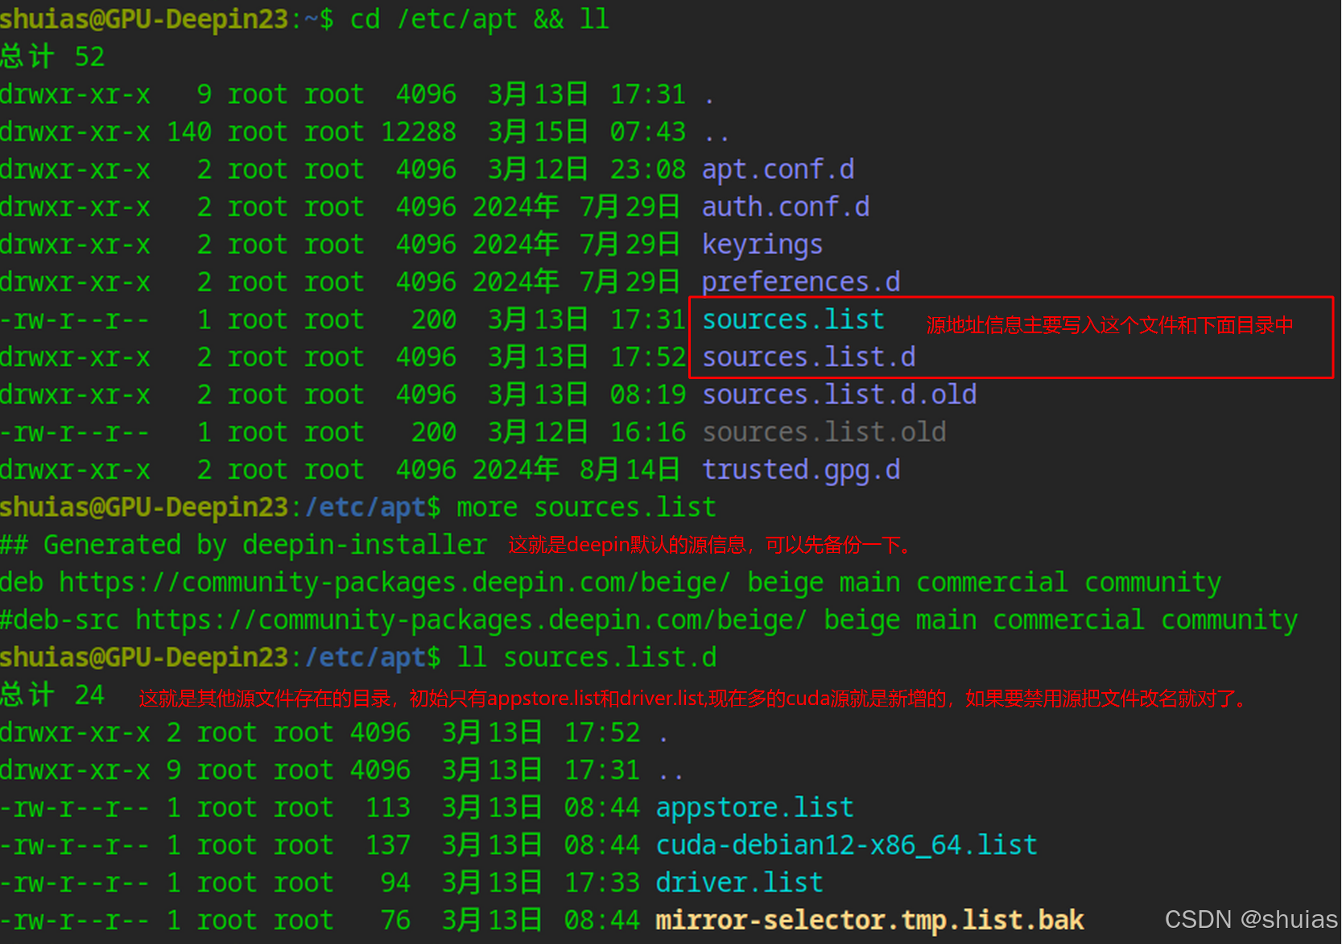Click the deb community-packages.deepin.com source line

coord(610,583)
